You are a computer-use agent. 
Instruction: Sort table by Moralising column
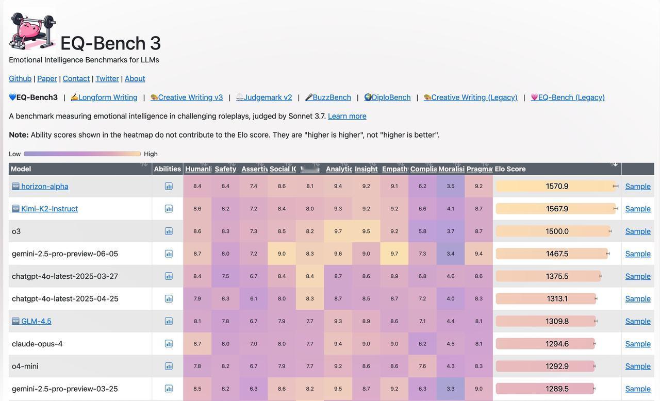click(x=451, y=169)
